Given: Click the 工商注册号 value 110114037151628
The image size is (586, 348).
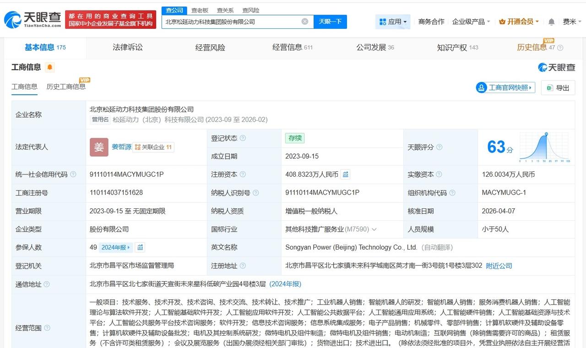Looking at the screenshot, I should [x=116, y=193].
